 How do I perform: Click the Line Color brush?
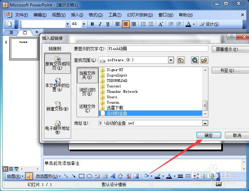[158, 176]
